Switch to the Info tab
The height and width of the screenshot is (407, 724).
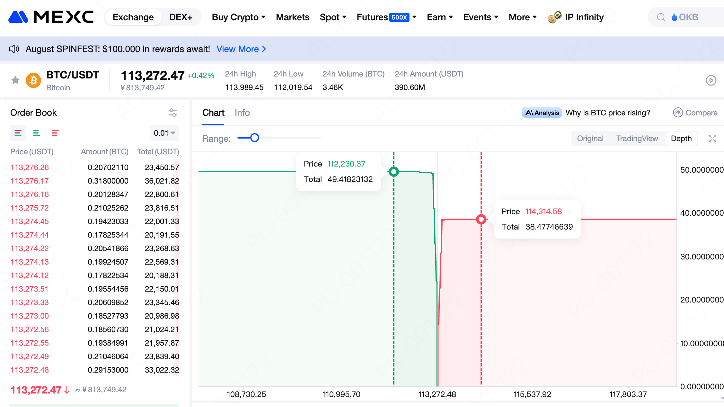tap(242, 113)
